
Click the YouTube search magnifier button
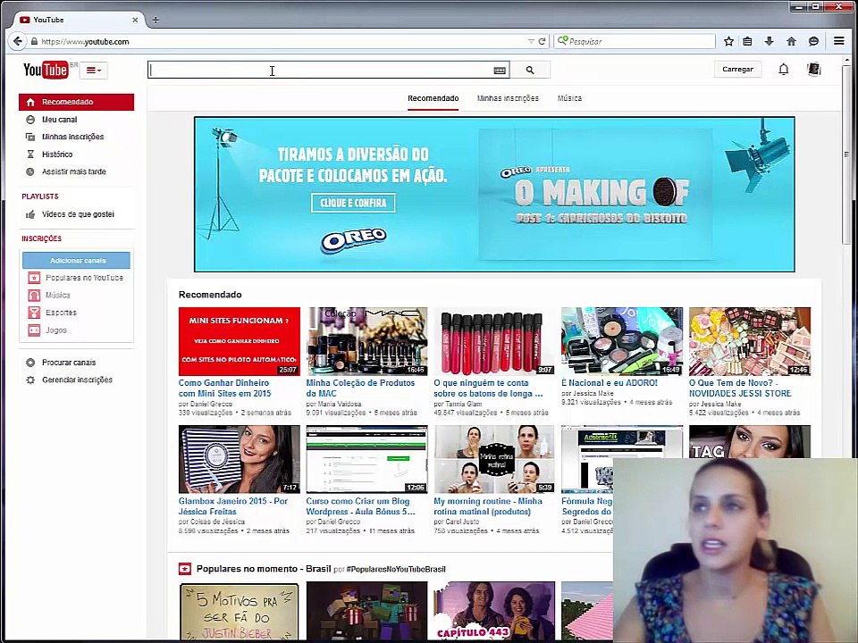click(530, 70)
